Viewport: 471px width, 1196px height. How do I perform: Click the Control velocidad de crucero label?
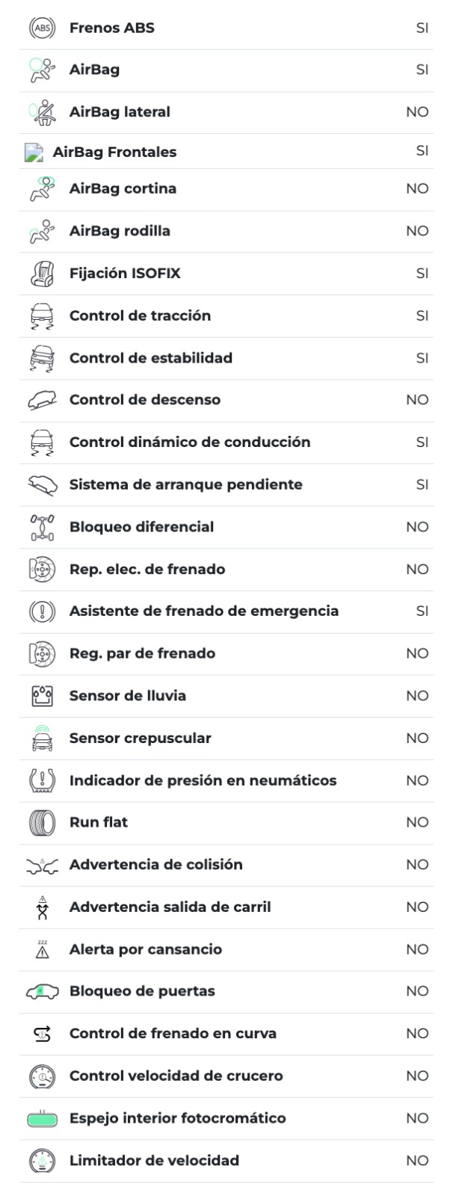coord(176,1076)
